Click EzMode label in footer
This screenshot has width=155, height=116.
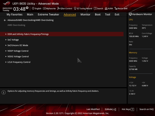[x=109, y=109]
